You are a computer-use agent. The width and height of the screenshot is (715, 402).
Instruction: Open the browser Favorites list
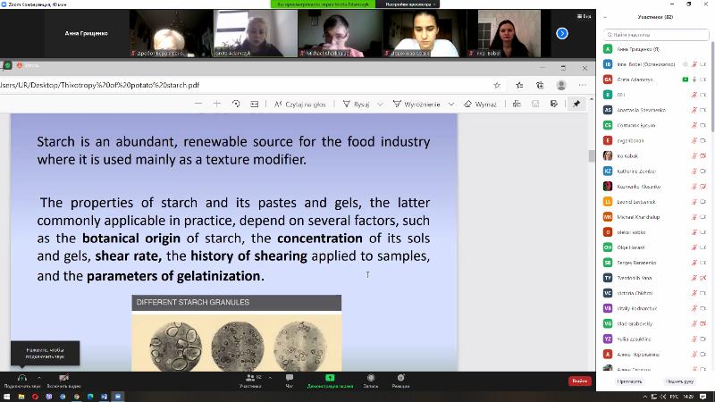[519, 85]
